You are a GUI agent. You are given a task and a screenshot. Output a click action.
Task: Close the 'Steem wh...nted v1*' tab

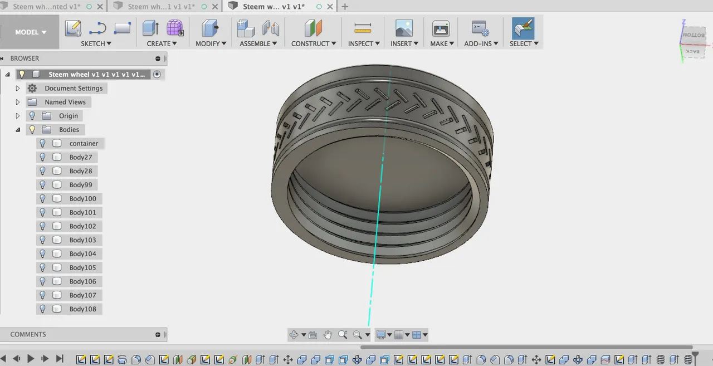[x=100, y=7]
